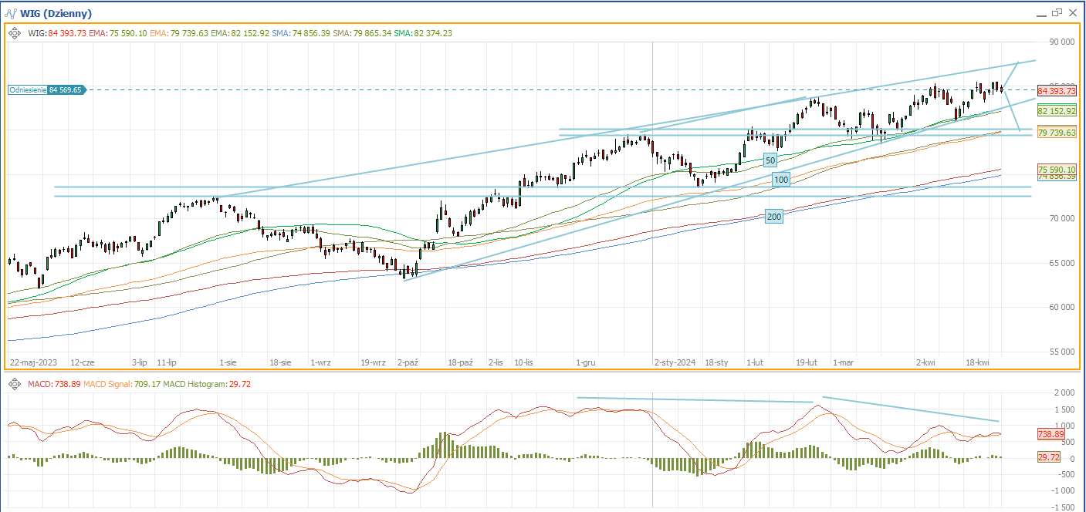Click the MACD panel move handle icon
The width and height of the screenshot is (1086, 512).
click(15, 384)
